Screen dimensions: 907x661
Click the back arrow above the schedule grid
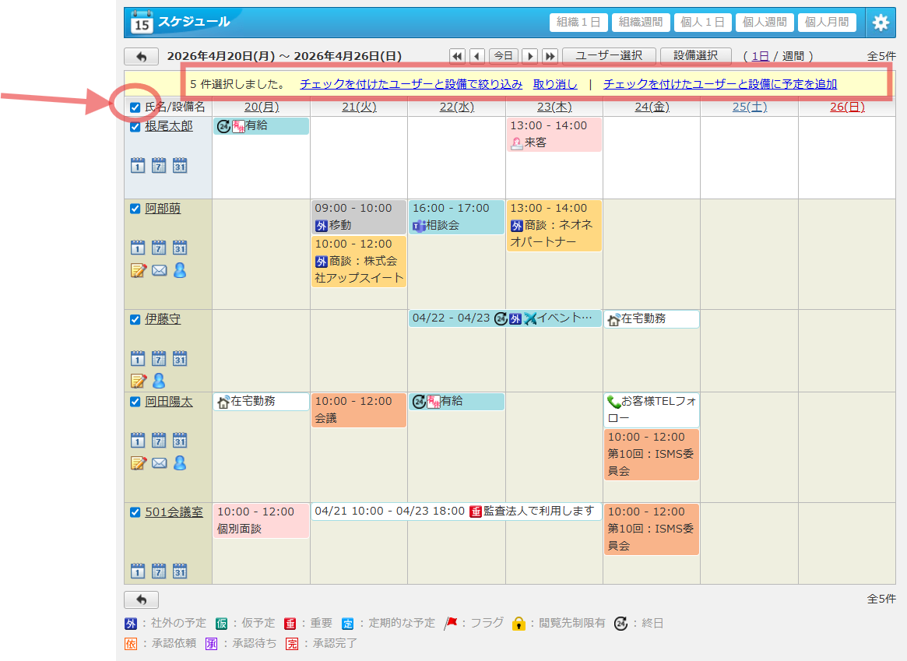(x=141, y=55)
